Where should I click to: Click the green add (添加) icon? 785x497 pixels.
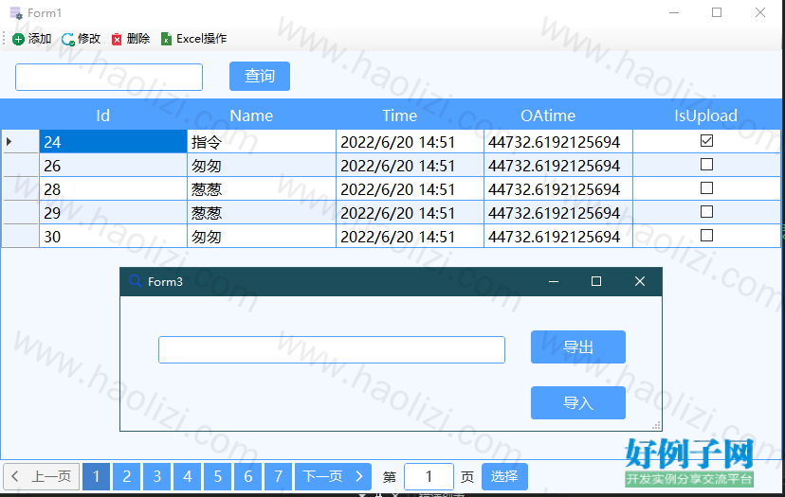tap(18, 39)
